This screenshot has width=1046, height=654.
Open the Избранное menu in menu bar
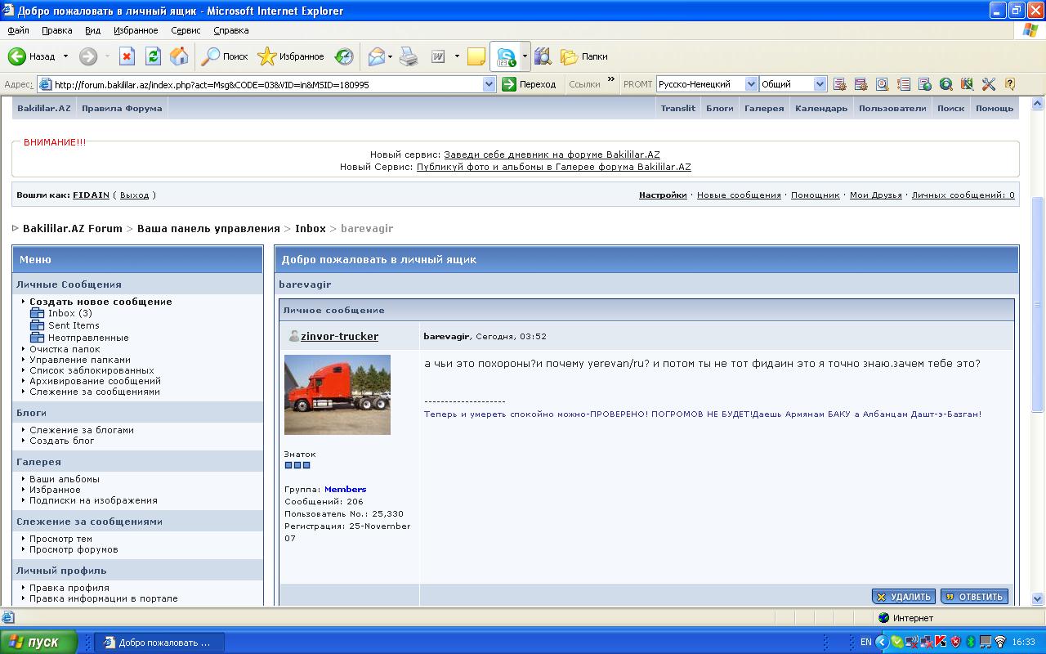tap(136, 30)
